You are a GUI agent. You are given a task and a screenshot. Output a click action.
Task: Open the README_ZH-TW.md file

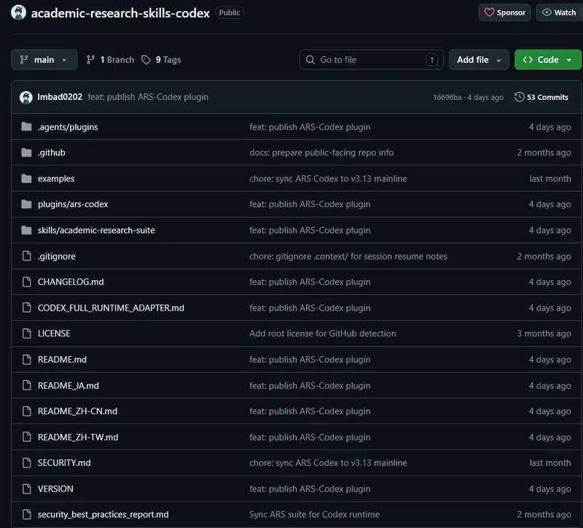pyautogui.click(x=78, y=438)
